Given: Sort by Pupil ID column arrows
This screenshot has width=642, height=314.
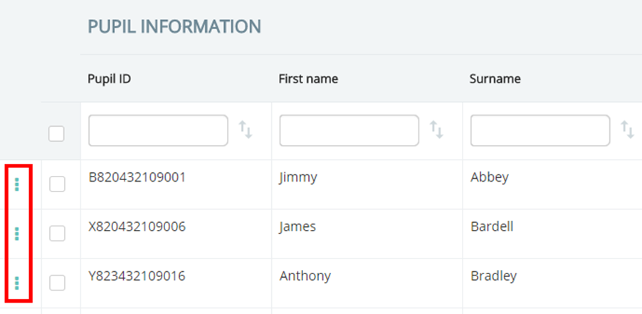Looking at the screenshot, I should (x=246, y=130).
